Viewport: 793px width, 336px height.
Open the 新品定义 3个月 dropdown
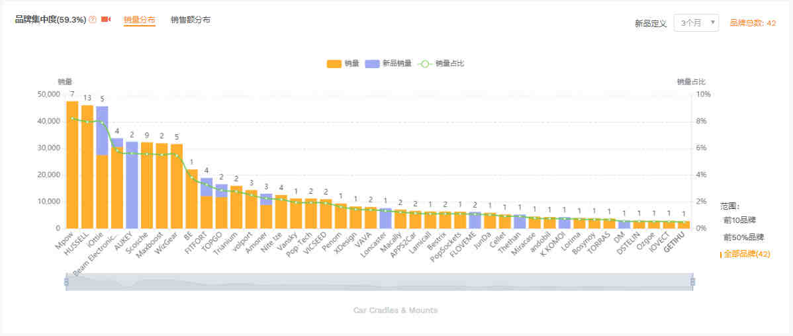(696, 22)
